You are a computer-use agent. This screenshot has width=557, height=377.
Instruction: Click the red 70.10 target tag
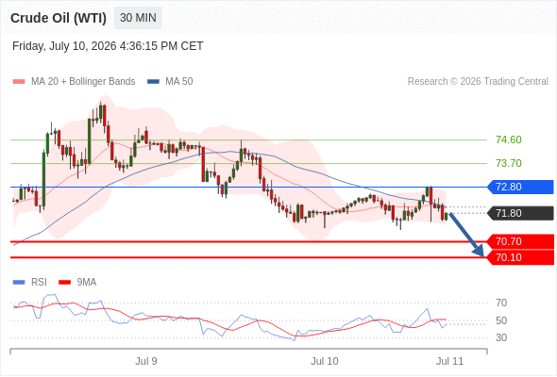click(520, 257)
